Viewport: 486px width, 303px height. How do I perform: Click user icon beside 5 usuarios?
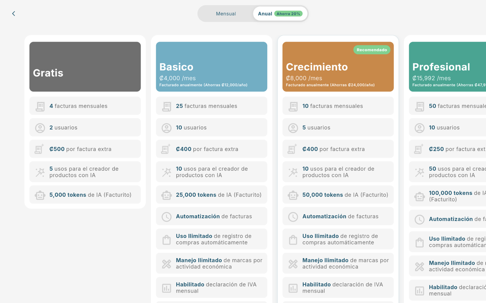(293, 128)
